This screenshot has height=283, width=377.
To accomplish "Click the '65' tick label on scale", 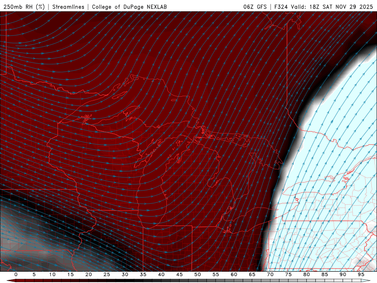I will 252,275.
